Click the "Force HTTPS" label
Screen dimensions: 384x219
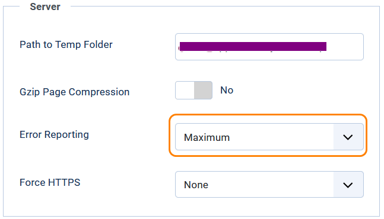(50, 182)
